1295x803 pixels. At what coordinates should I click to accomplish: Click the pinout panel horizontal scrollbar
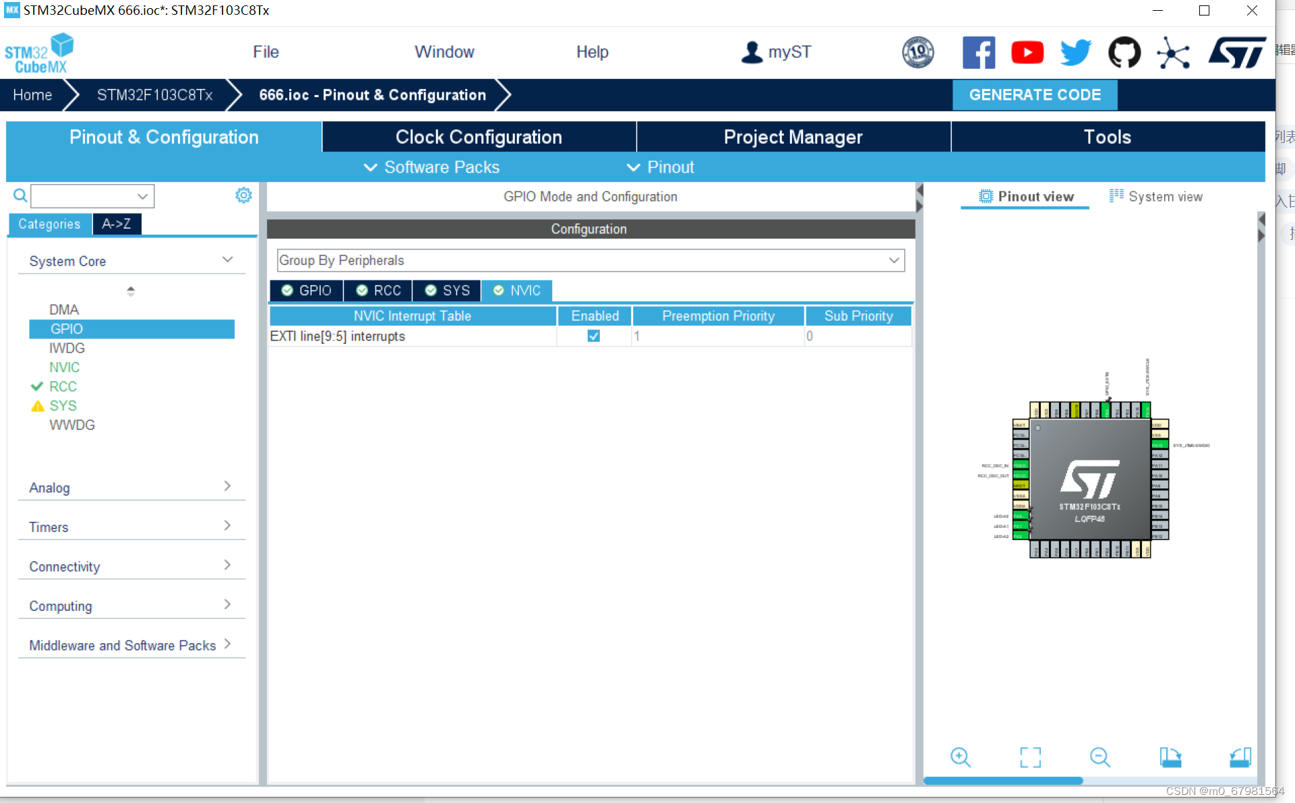point(1003,781)
